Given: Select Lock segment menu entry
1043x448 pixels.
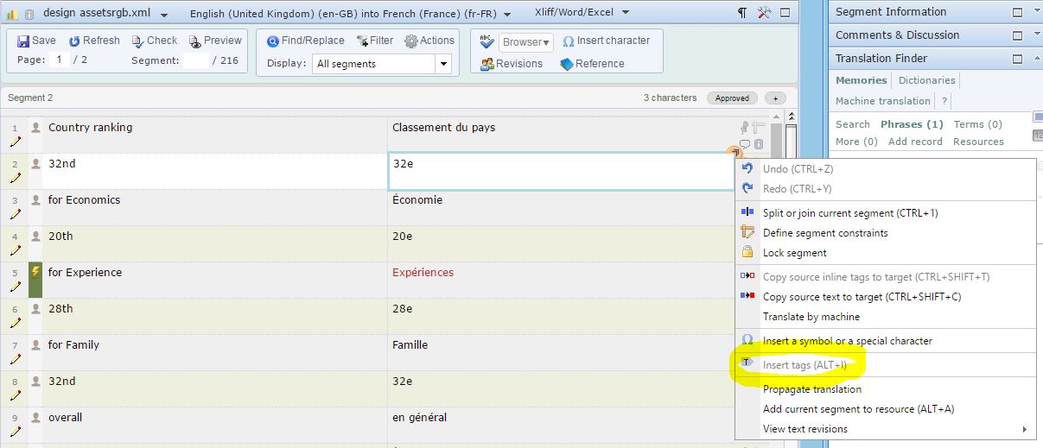Looking at the screenshot, I should point(886,253).
